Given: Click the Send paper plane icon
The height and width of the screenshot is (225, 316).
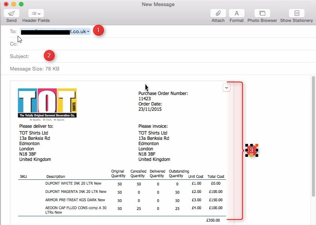Looking at the screenshot, I should [11, 13].
